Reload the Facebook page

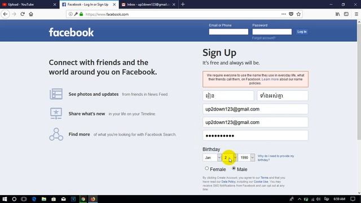coord(23,14)
